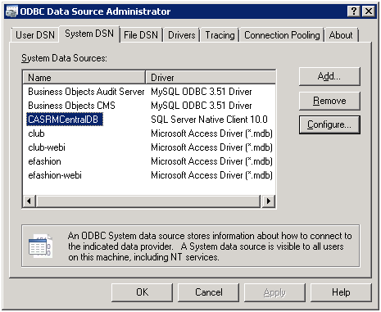Image resolution: width=381 pixels, height=312 pixels.
Task: Open the Drivers tab
Action: (x=182, y=35)
